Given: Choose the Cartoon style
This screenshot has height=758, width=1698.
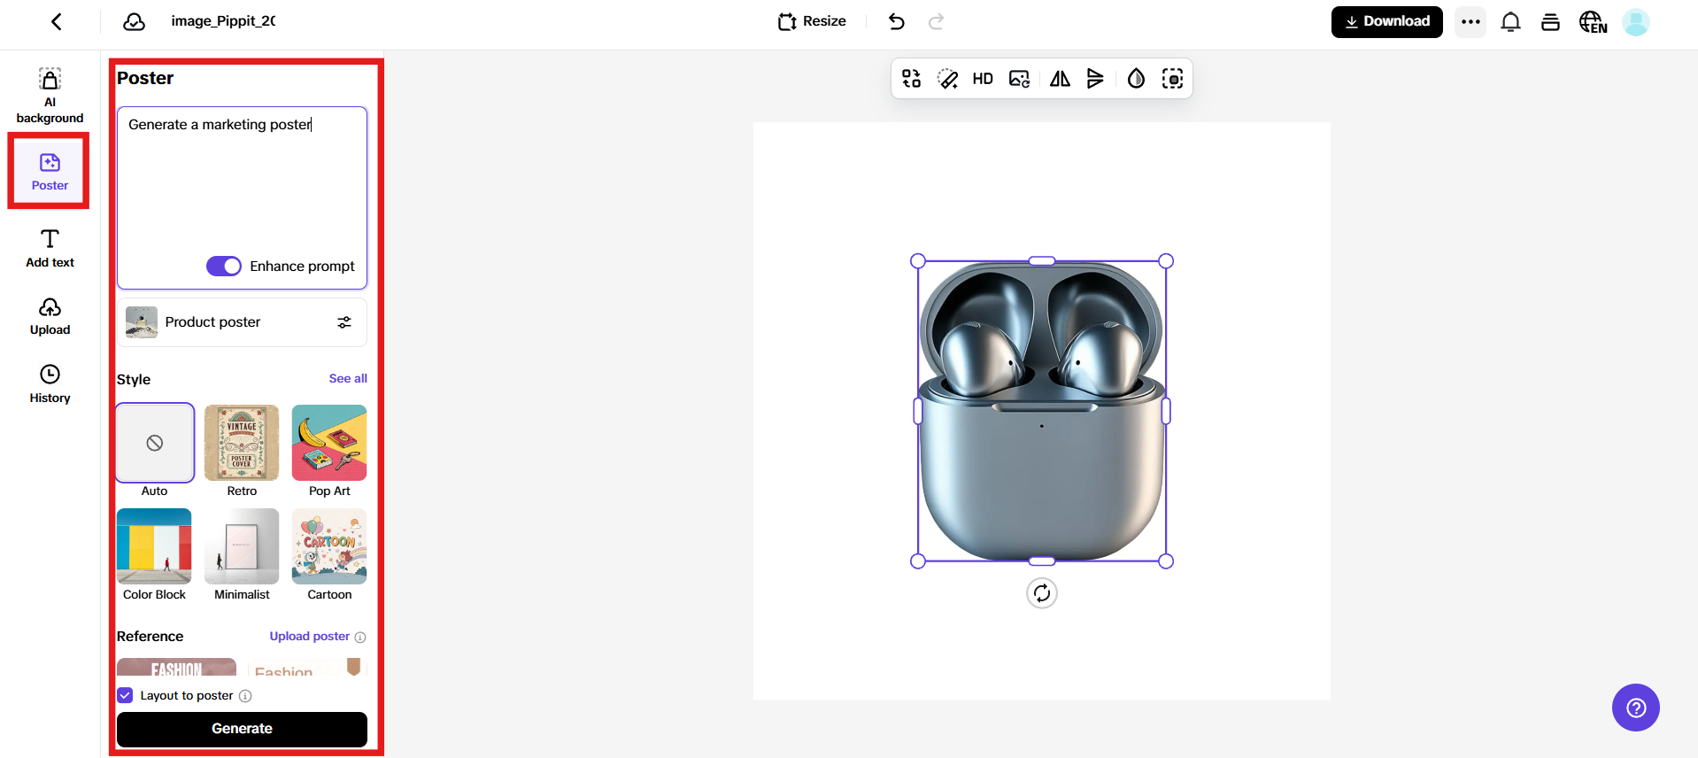Looking at the screenshot, I should tap(329, 554).
